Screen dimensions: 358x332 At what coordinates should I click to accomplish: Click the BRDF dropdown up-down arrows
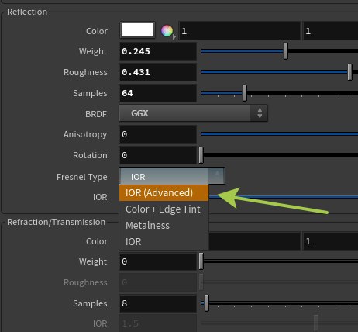[260, 113]
